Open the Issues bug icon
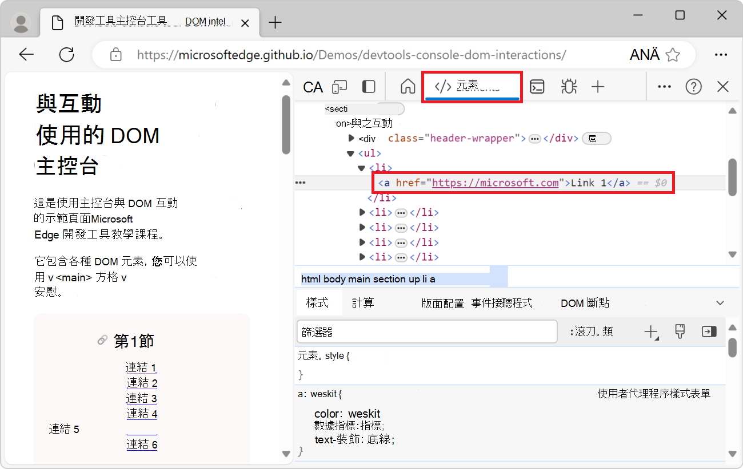Viewport: 743px width, 469px height. [568, 86]
